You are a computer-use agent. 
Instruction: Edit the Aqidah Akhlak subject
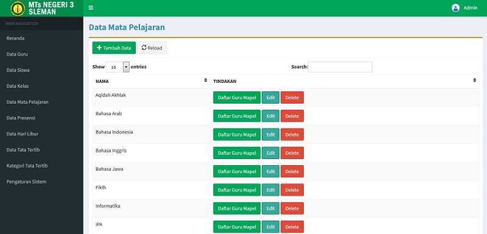[270, 97]
